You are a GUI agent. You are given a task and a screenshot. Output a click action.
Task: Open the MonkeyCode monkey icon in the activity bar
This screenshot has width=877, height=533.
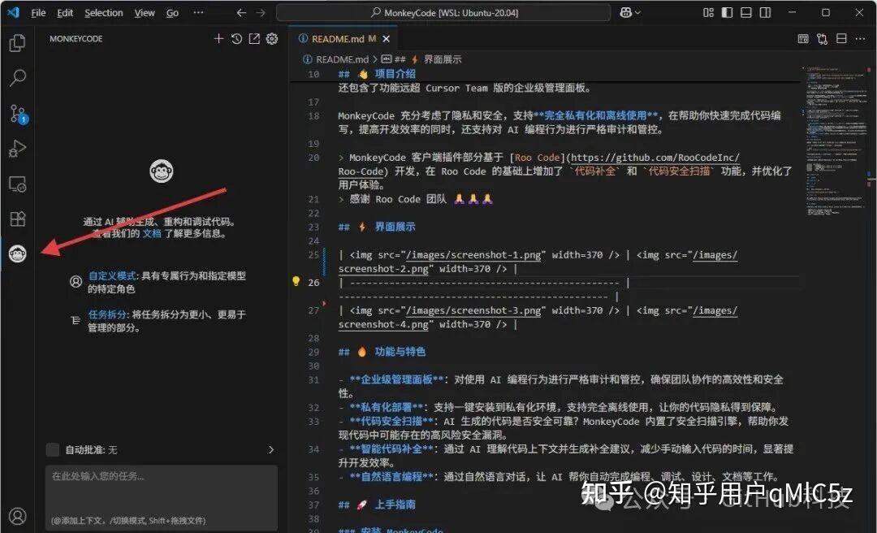(18, 253)
